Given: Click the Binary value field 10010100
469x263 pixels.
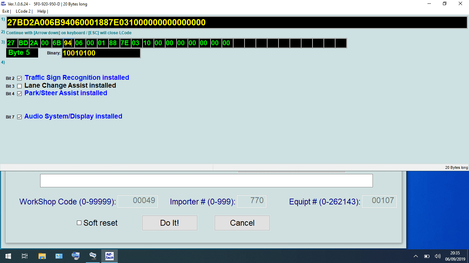Looking at the screenshot, I should pyautogui.click(x=101, y=53).
